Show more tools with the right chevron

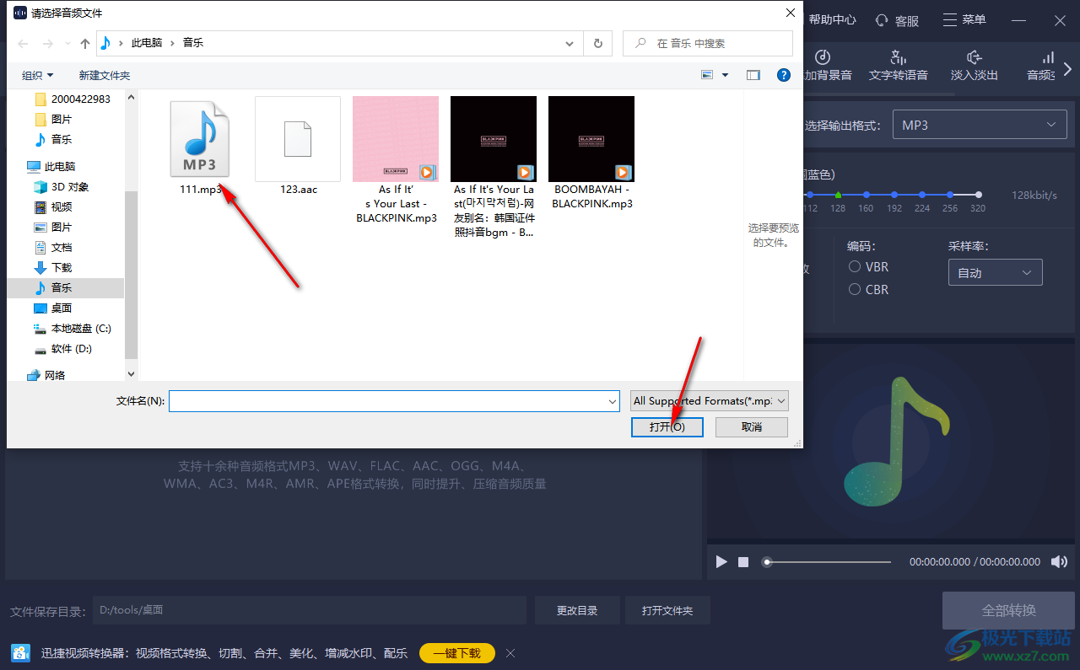(x=1069, y=67)
